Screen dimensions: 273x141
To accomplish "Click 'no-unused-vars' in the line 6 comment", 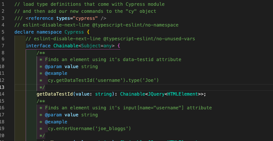I will point(176,39).
